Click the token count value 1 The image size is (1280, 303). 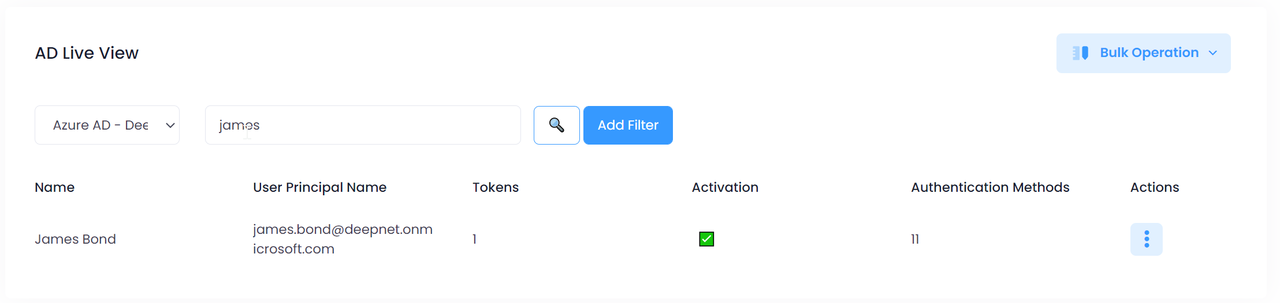(475, 239)
